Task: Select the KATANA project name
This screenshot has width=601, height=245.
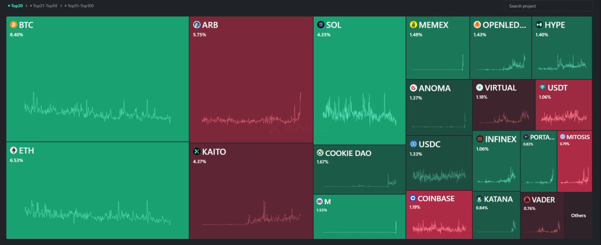Action: coord(498,199)
